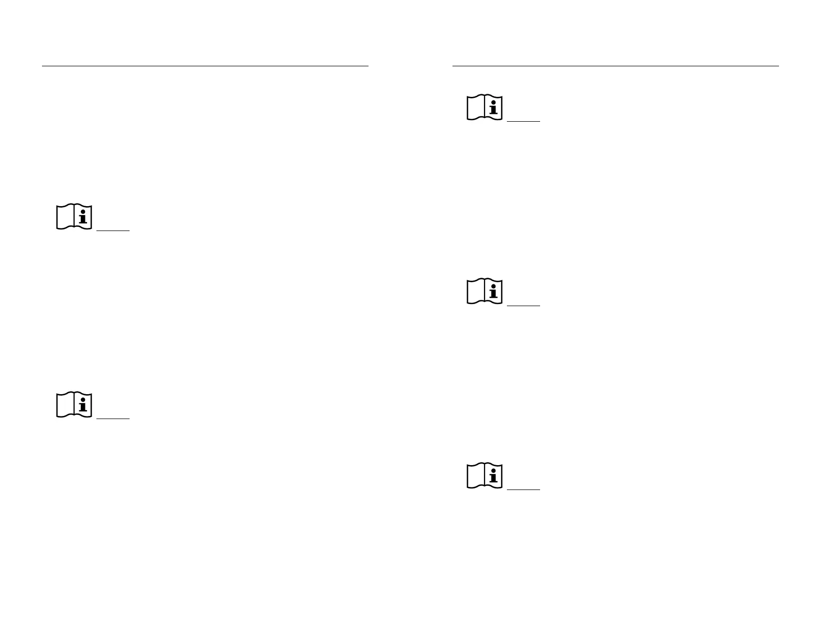Screen dimensions: 821x634
Task: Click the upper info-book icon on left page
Action: pos(74,217)
